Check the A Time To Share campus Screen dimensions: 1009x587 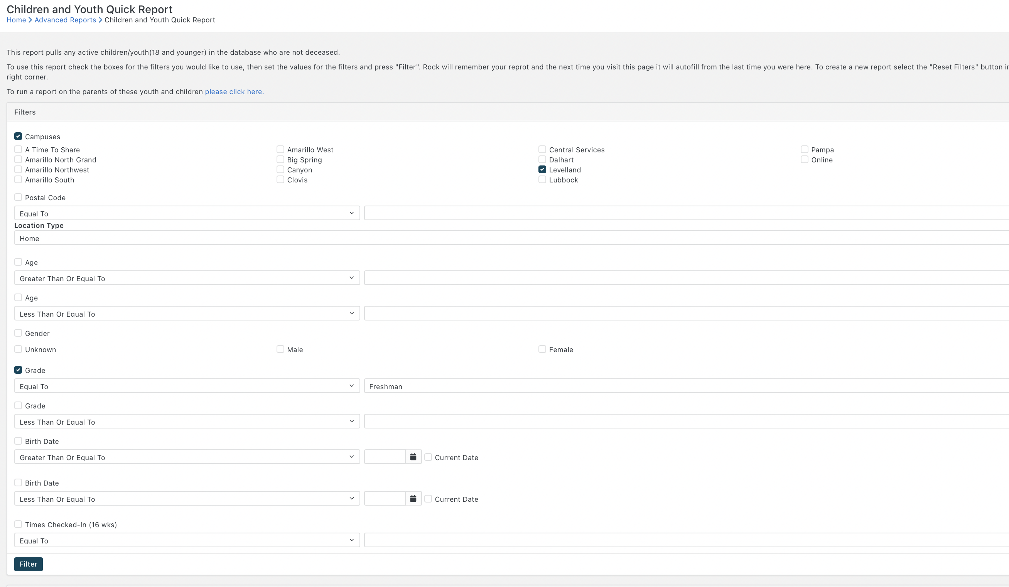coord(18,149)
